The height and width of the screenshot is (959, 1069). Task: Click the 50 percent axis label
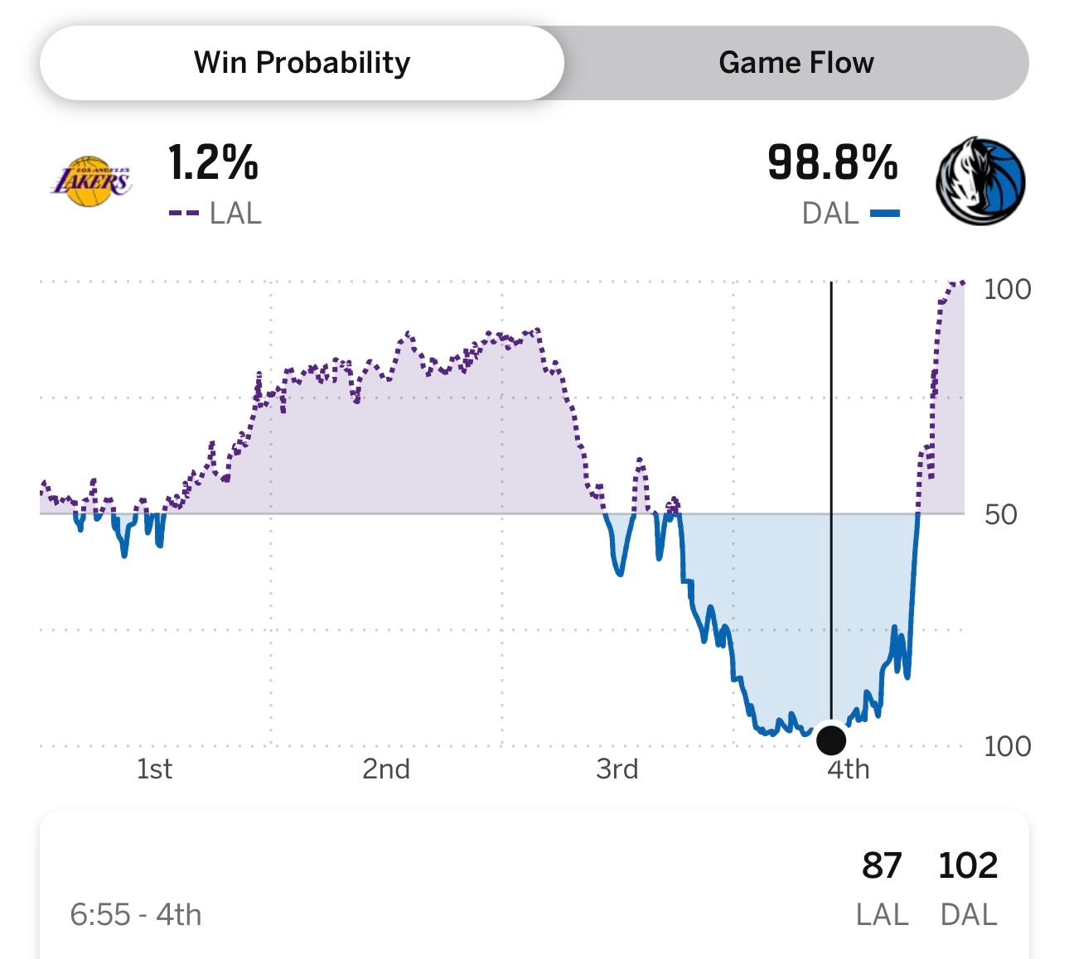pyautogui.click(x=1000, y=514)
